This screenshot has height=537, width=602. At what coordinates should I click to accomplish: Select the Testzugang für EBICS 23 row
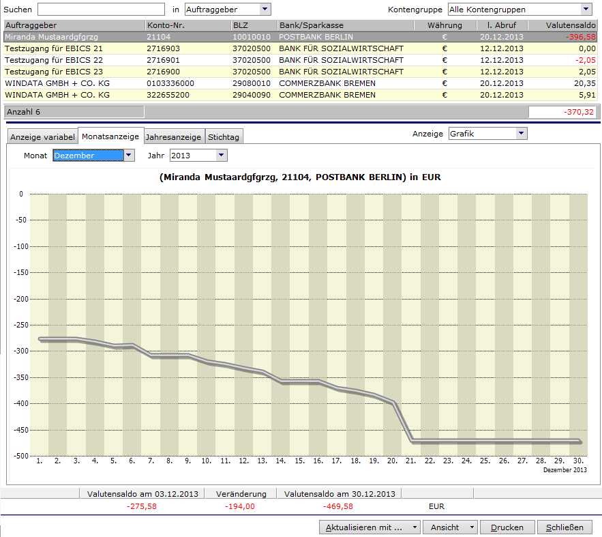[x=300, y=72]
